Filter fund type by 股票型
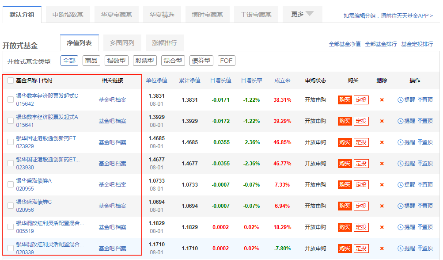The image size is (443, 260). pyautogui.click(x=145, y=61)
